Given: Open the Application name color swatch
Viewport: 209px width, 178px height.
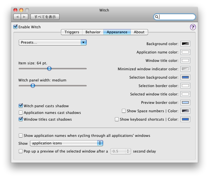Looking at the screenshot, I should tap(185, 52).
